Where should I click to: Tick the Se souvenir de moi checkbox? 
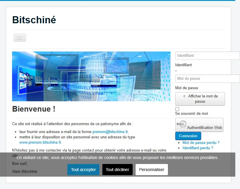click(177, 109)
